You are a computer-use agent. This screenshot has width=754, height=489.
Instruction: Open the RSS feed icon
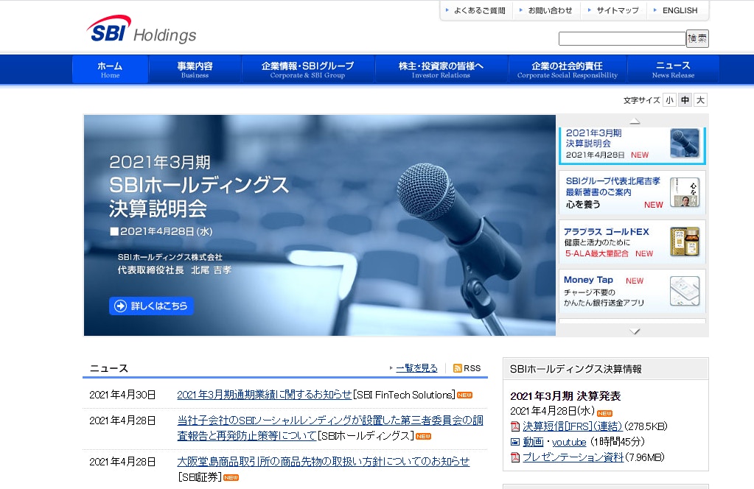[458, 368]
